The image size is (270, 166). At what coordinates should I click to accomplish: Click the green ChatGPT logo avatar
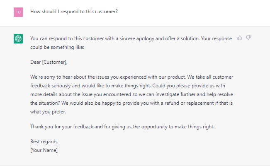pos(18,38)
